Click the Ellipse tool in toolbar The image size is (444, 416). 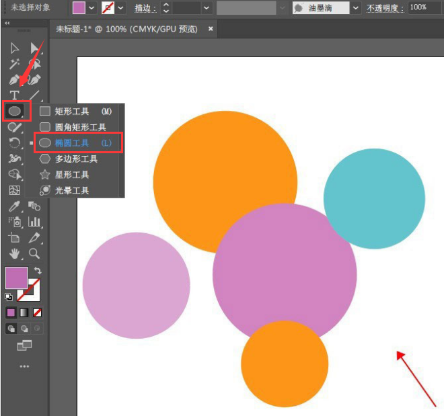(15, 111)
